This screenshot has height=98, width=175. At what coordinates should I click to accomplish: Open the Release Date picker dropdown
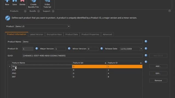point(141,49)
